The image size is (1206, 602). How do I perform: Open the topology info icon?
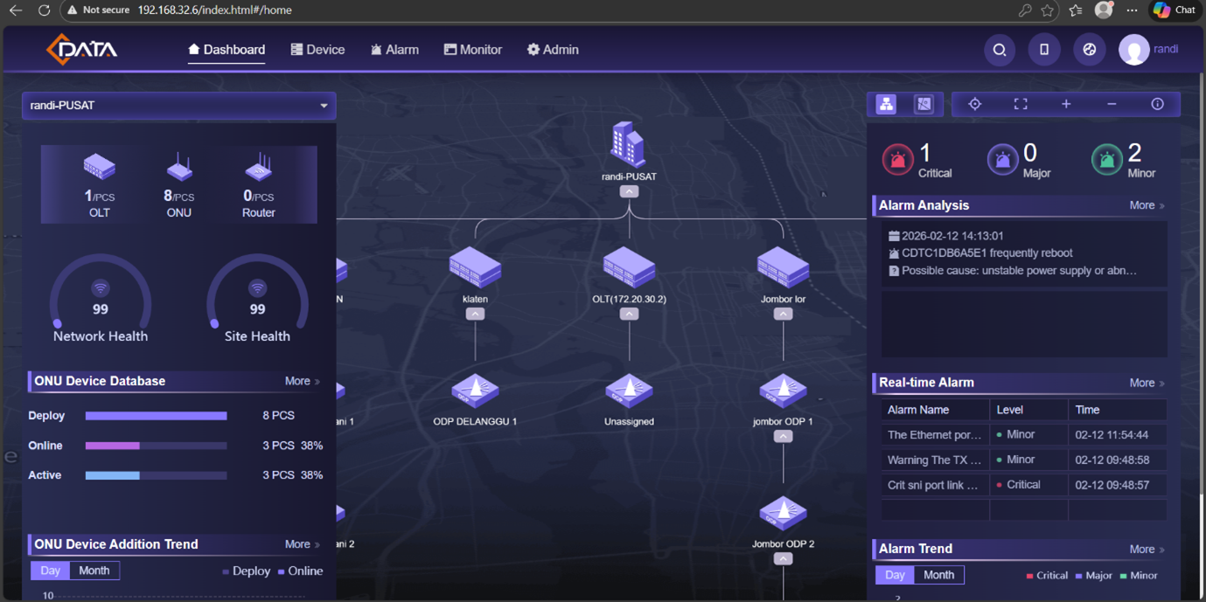tap(1157, 105)
